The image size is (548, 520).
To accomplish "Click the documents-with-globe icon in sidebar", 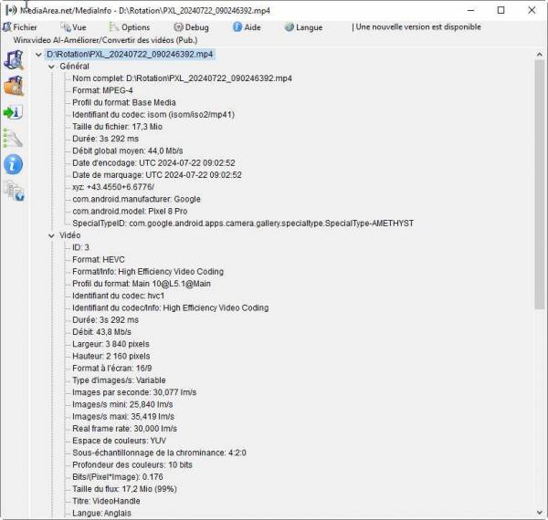I will pyautogui.click(x=14, y=190).
